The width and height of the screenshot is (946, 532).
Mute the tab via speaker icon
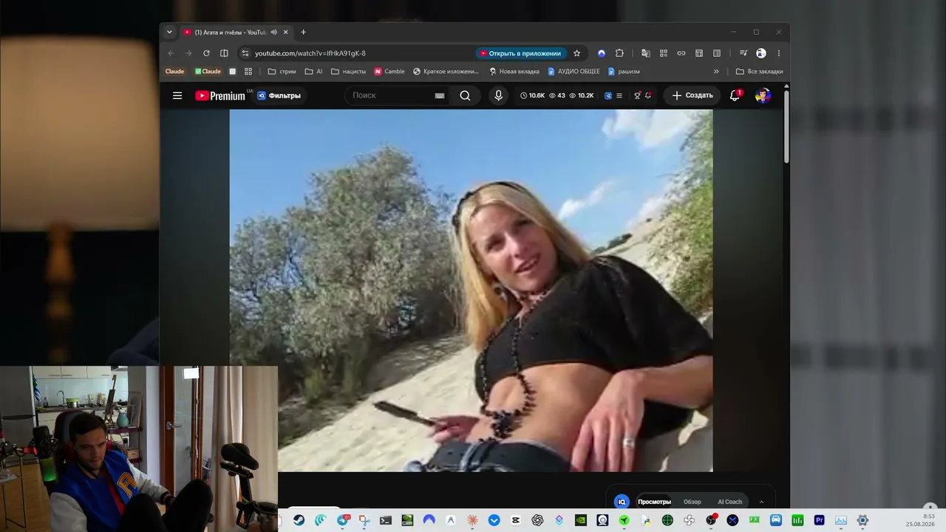273,33
